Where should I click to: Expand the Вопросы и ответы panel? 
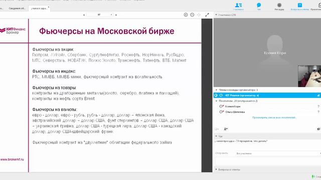[216, 169]
